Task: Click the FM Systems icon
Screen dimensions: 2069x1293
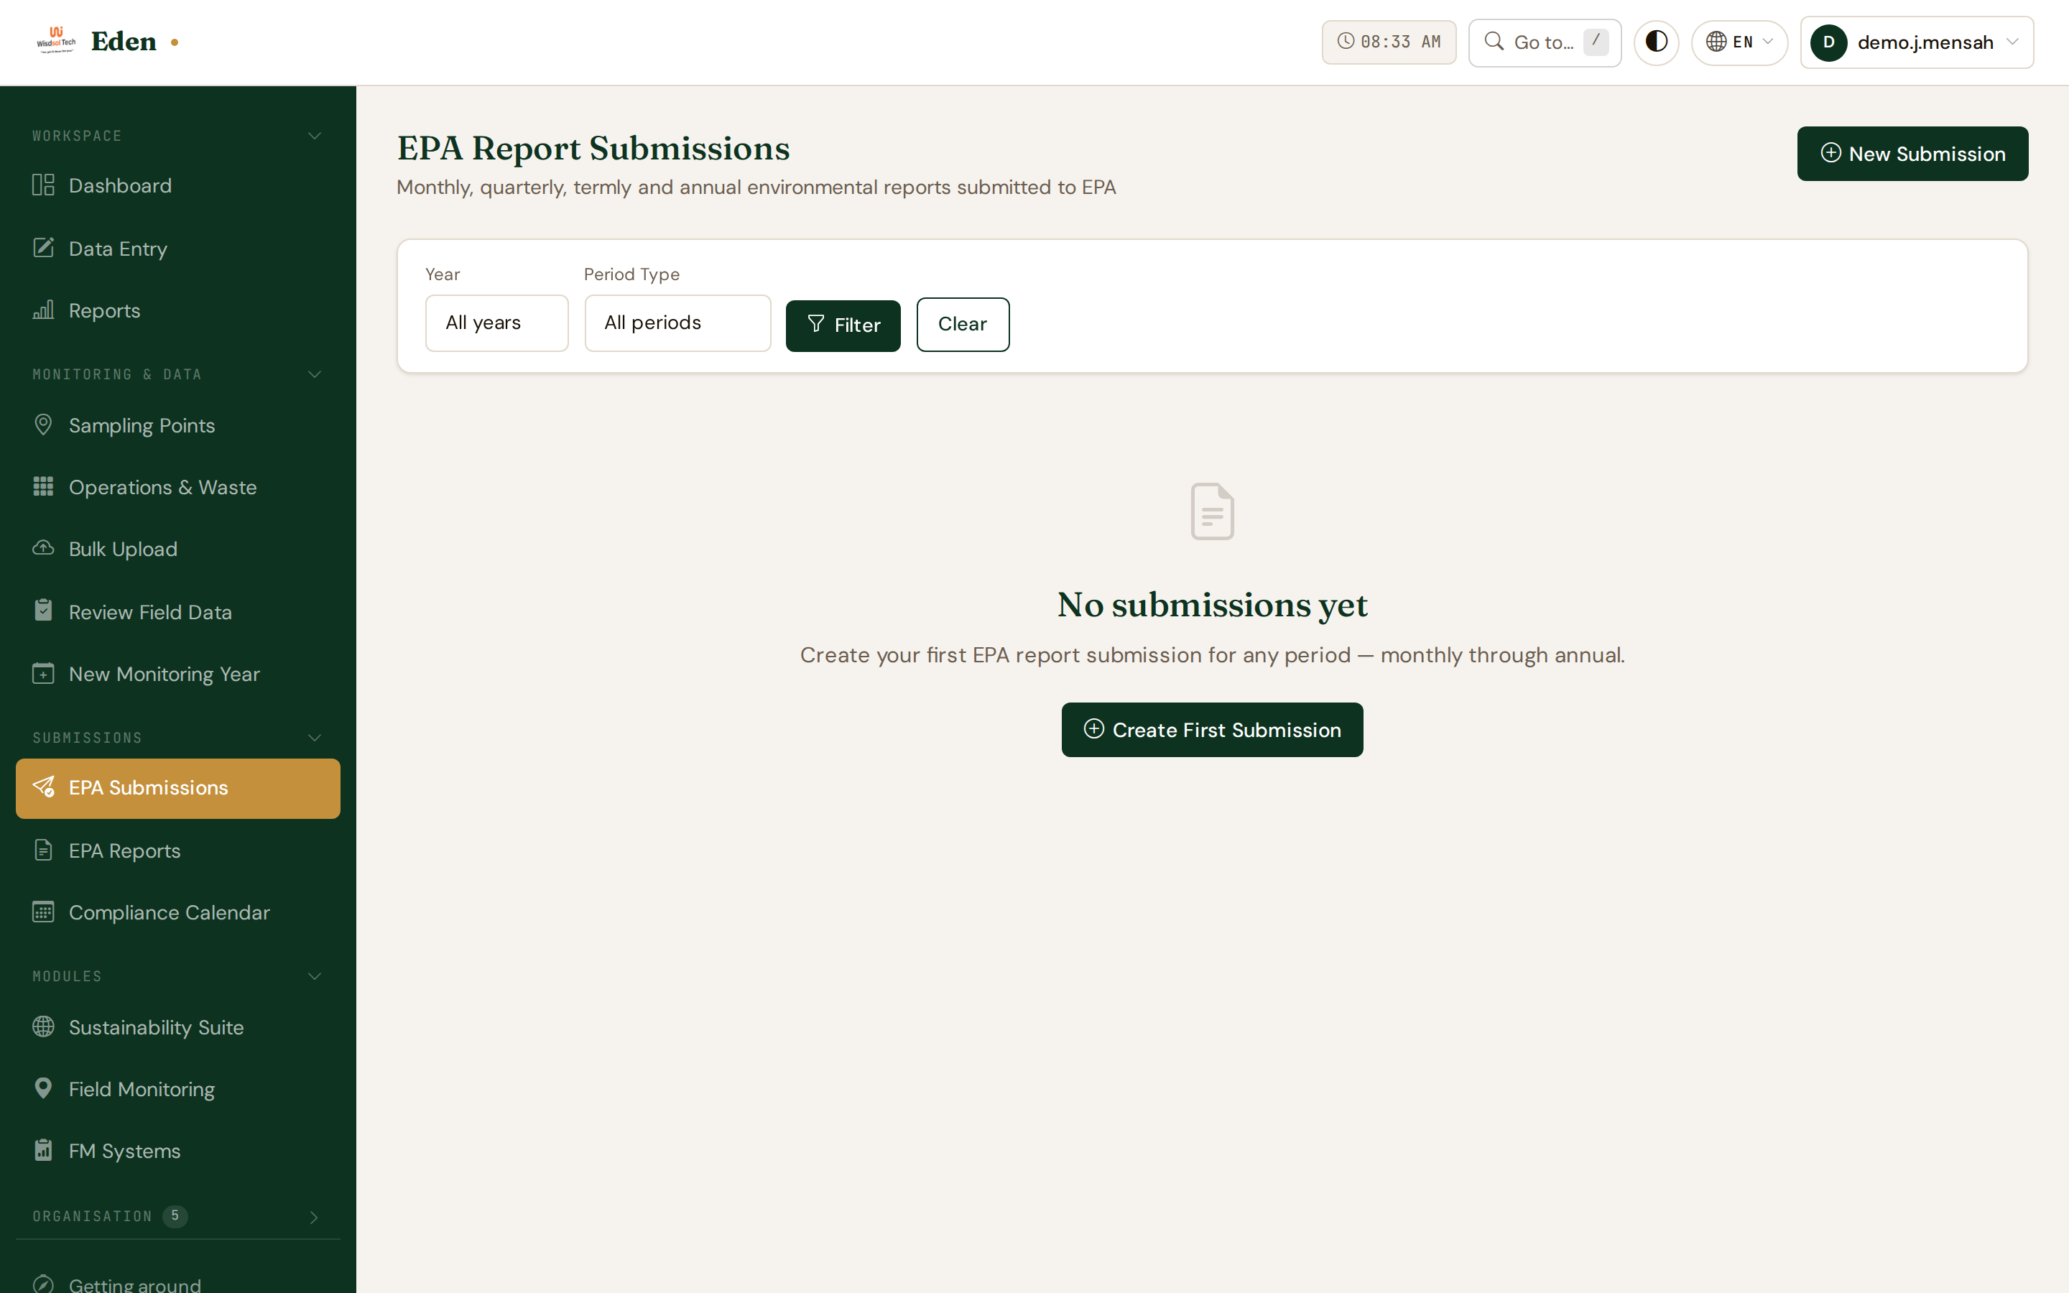Action: point(43,1150)
